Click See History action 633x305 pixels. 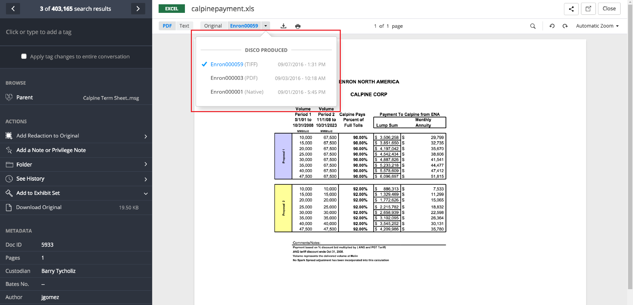point(30,178)
